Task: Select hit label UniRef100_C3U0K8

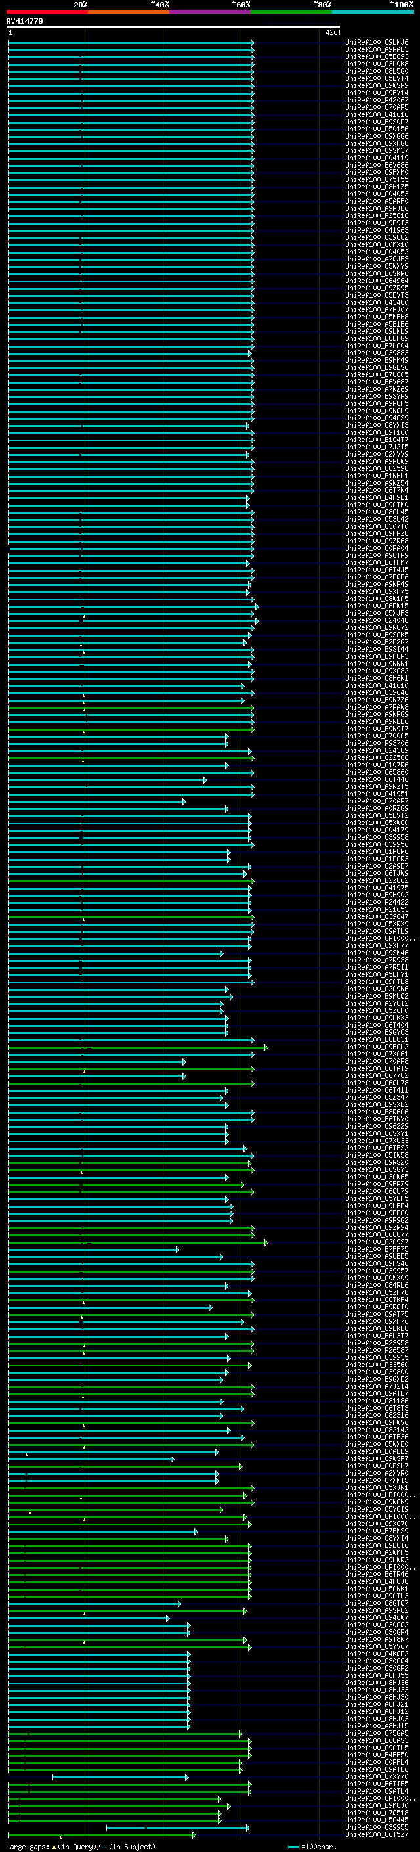Action: click(x=377, y=64)
